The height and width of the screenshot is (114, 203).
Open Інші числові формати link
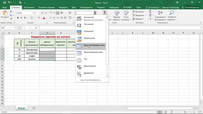coord(91,80)
